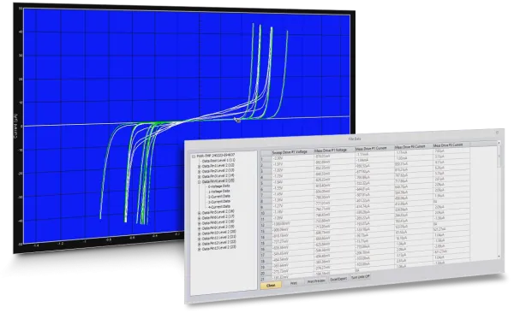Select table row header 20
The image size is (514, 313).
pos(266,274)
